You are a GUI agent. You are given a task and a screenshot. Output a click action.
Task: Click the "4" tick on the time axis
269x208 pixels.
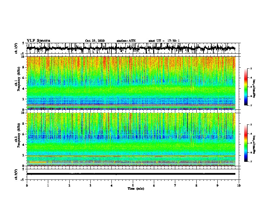112,186
